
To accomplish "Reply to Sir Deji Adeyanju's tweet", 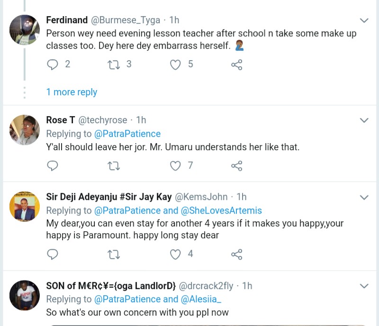I will click(53, 254).
